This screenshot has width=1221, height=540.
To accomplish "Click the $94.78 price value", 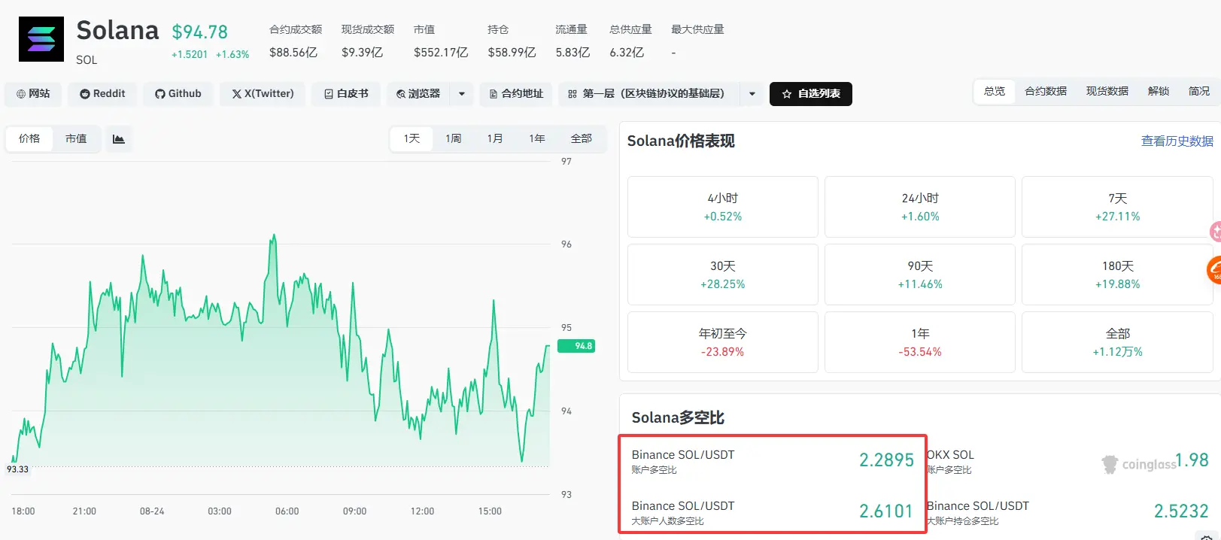I will pyautogui.click(x=199, y=32).
